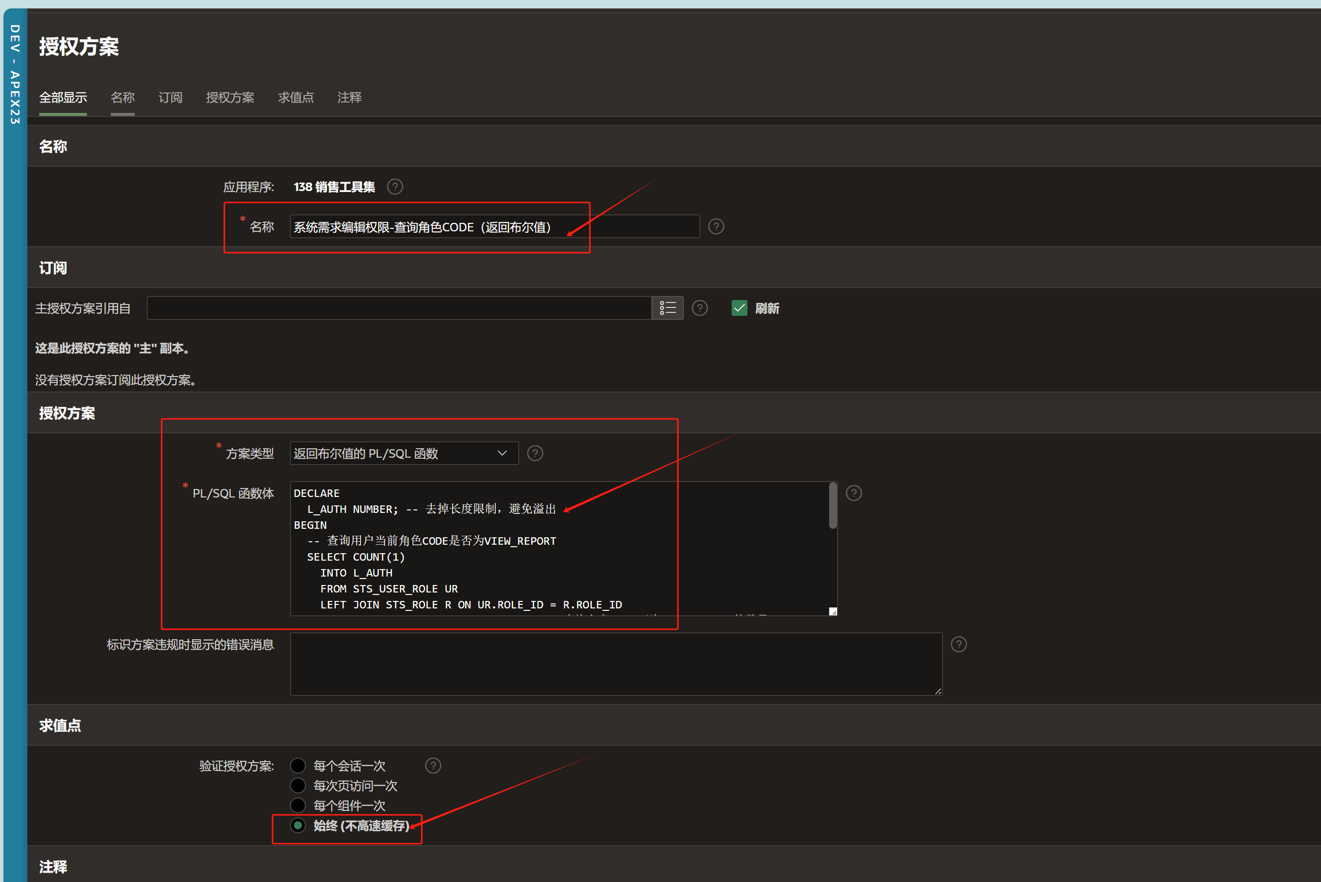The height and width of the screenshot is (882, 1321).
Task: Click help icon next to 应用程序
Action: tap(395, 186)
